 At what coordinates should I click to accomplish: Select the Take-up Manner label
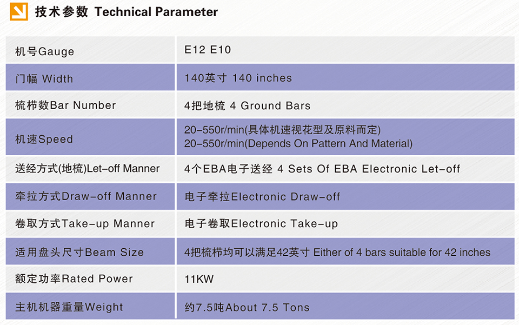coord(85,224)
